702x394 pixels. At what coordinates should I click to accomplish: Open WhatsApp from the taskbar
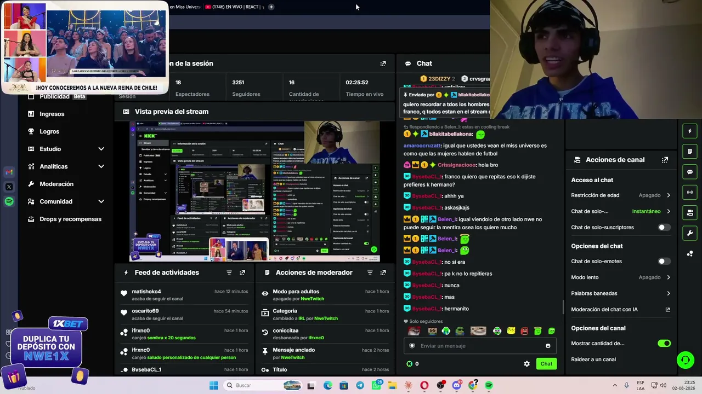coord(376,385)
